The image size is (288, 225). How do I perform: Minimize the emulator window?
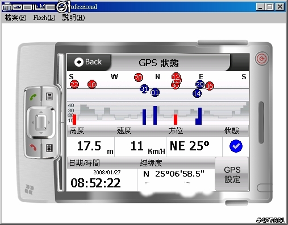(x=260, y=7)
